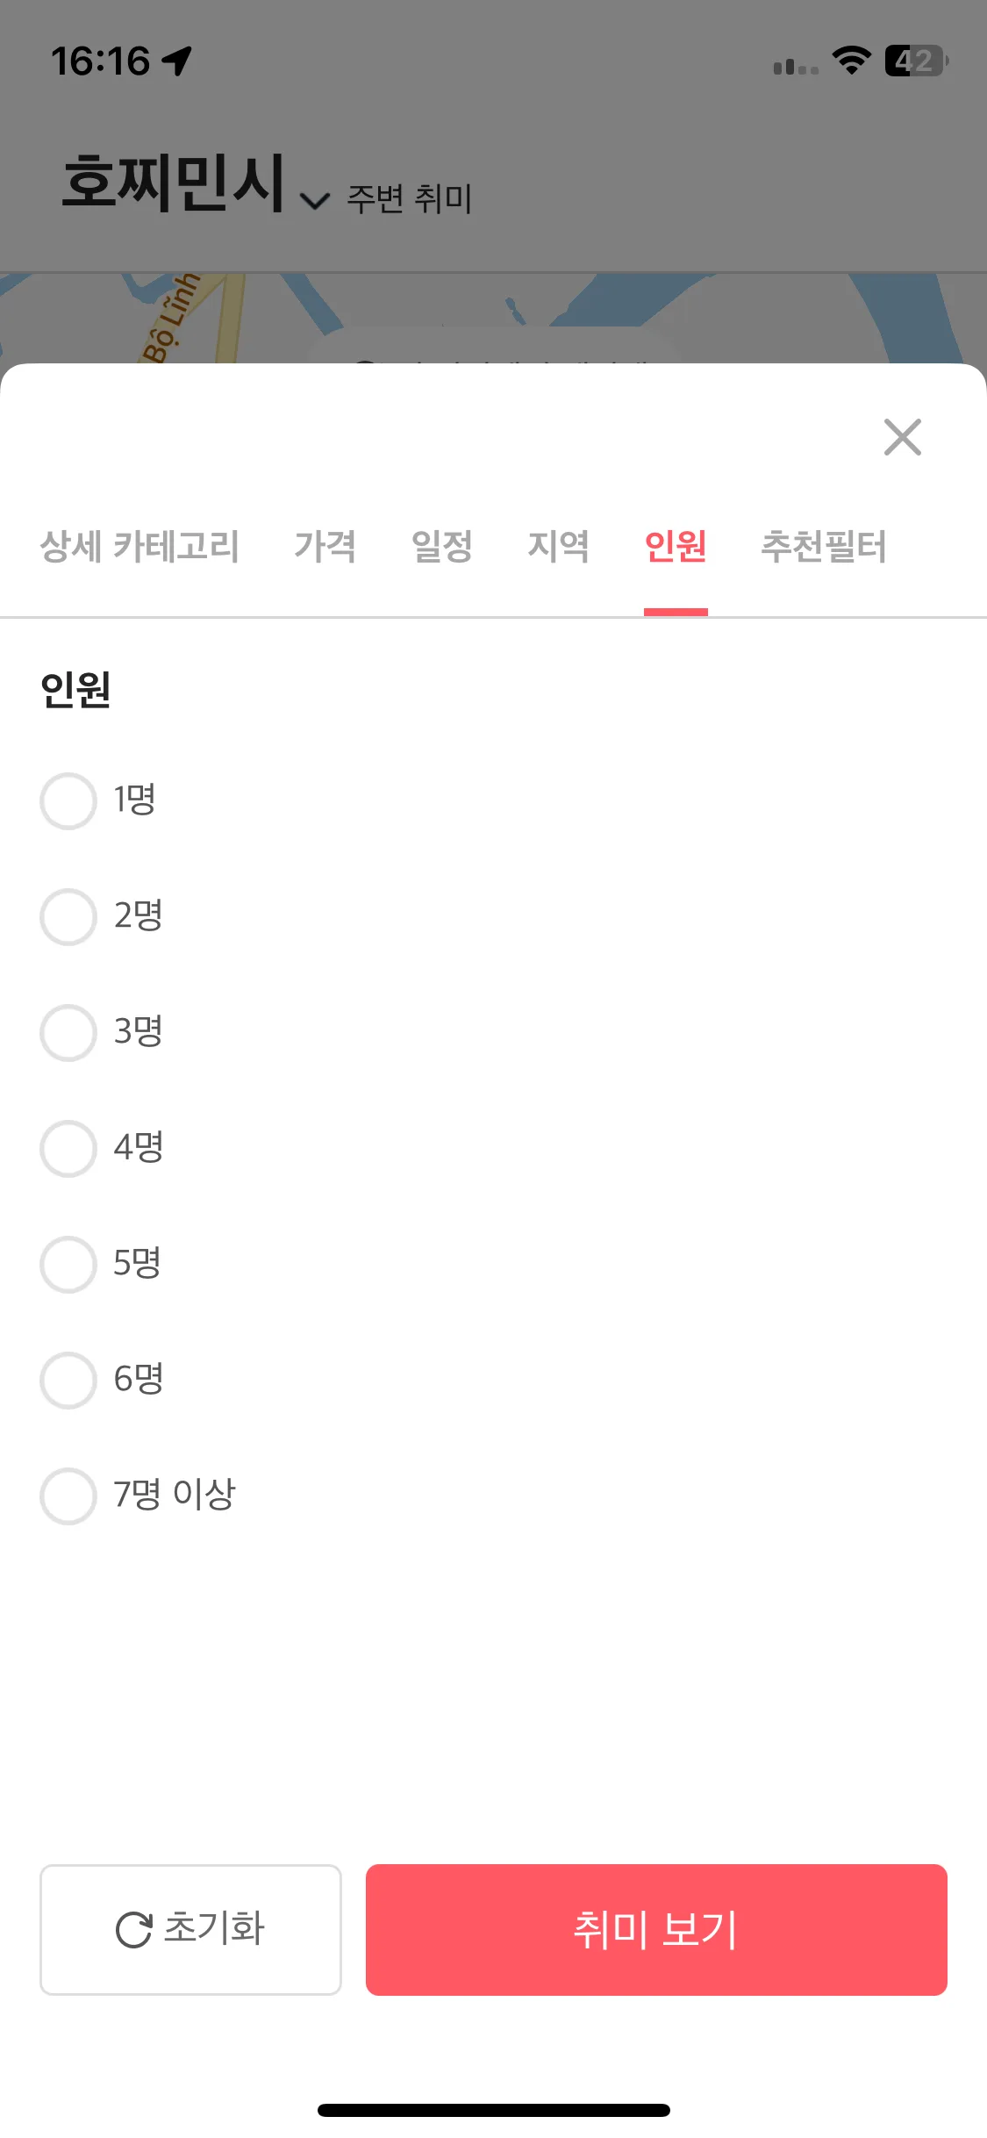
Task: Tap the reset refresh arrow icon
Action: tap(133, 1930)
